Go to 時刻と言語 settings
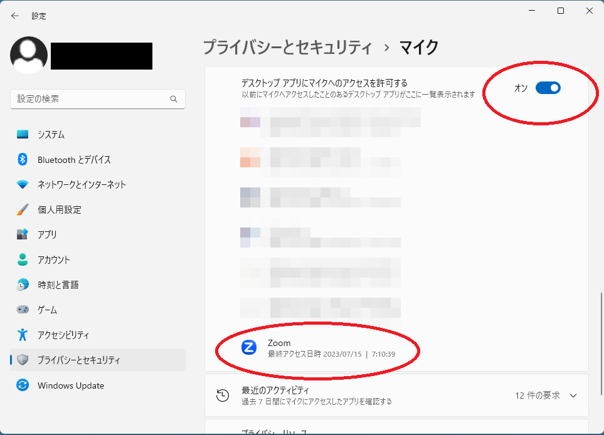 (x=58, y=285)
